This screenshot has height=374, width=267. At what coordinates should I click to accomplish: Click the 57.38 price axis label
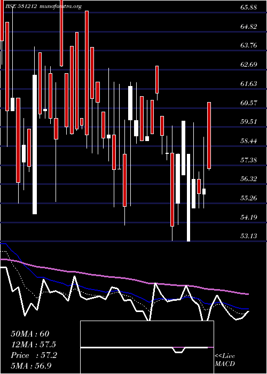coord(248,160)
